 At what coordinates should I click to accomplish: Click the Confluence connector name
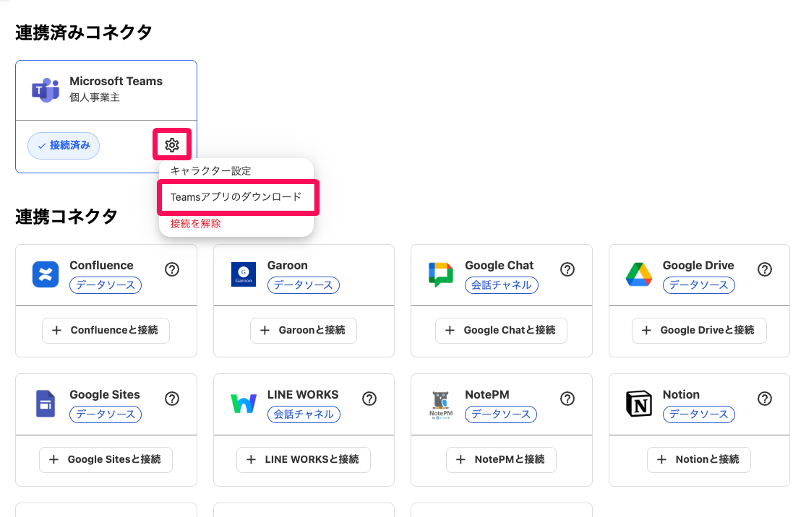(x=101, y=266)
